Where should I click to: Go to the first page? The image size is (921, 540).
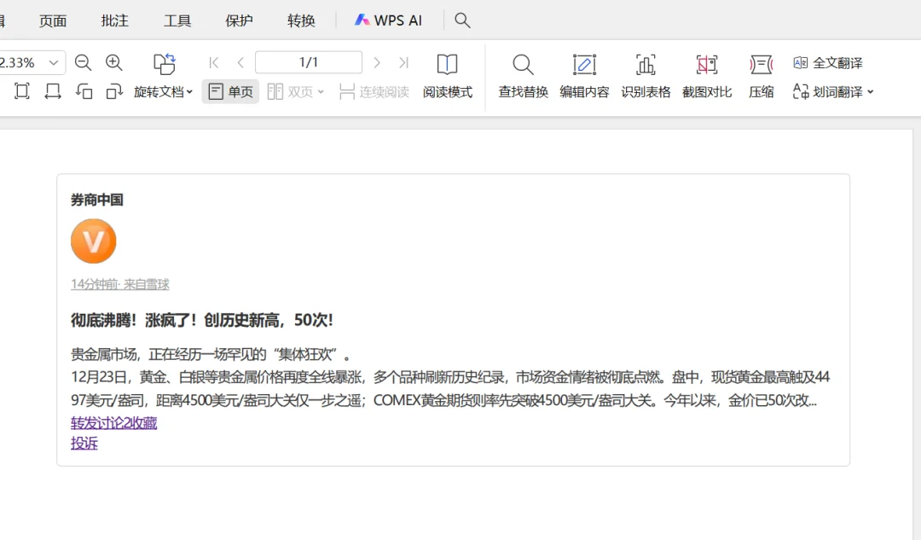[214, 62]
